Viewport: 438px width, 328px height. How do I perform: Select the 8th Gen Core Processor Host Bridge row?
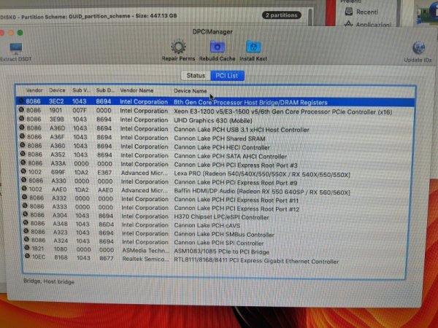215,102
